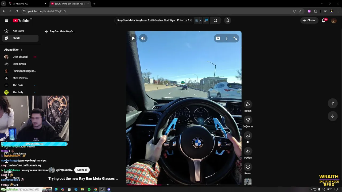
Task: Click the install app icon in the address bar
Action: 294,11
